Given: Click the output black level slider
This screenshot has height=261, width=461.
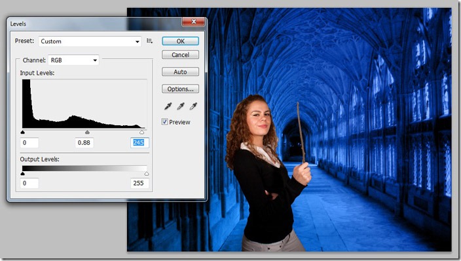Looking at the screenshot, I should click(23, 174).
